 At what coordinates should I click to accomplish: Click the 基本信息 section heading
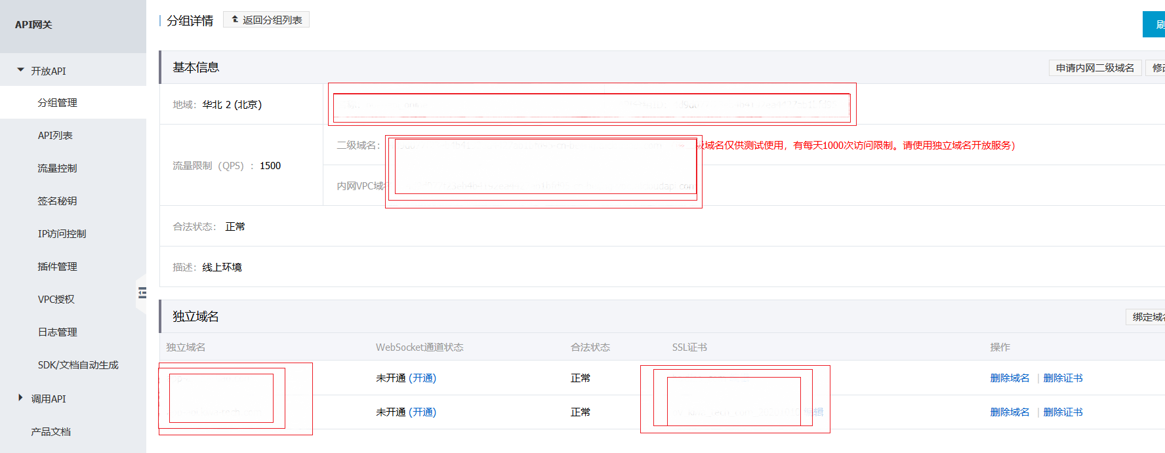pyautogui.click(x=195, y=68)
